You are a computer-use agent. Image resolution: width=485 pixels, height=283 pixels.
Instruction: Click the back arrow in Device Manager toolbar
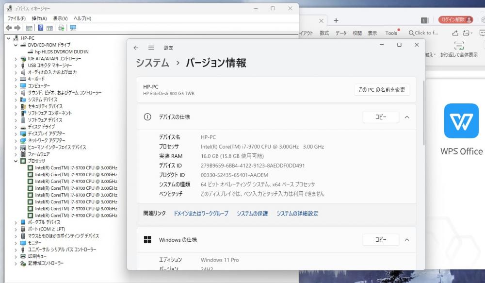(9, 28)
